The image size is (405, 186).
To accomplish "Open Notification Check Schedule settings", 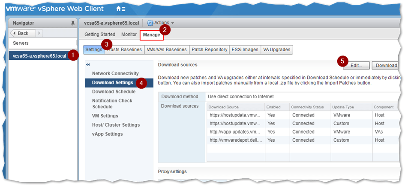I will tap(112, 104).
